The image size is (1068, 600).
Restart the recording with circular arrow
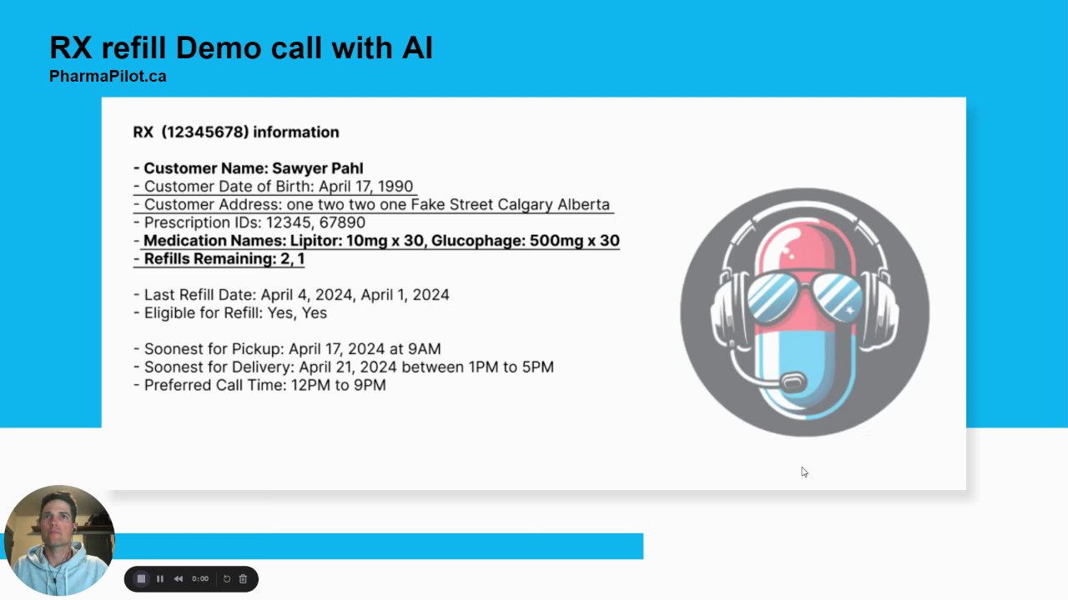pos(226,578)
